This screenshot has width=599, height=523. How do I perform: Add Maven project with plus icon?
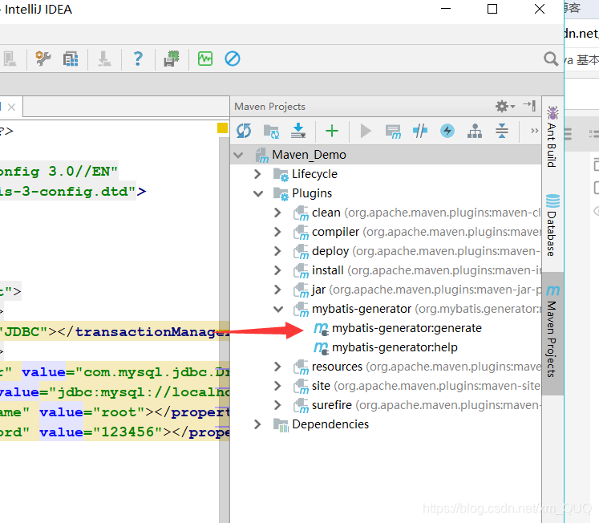[x=332, y=131]
